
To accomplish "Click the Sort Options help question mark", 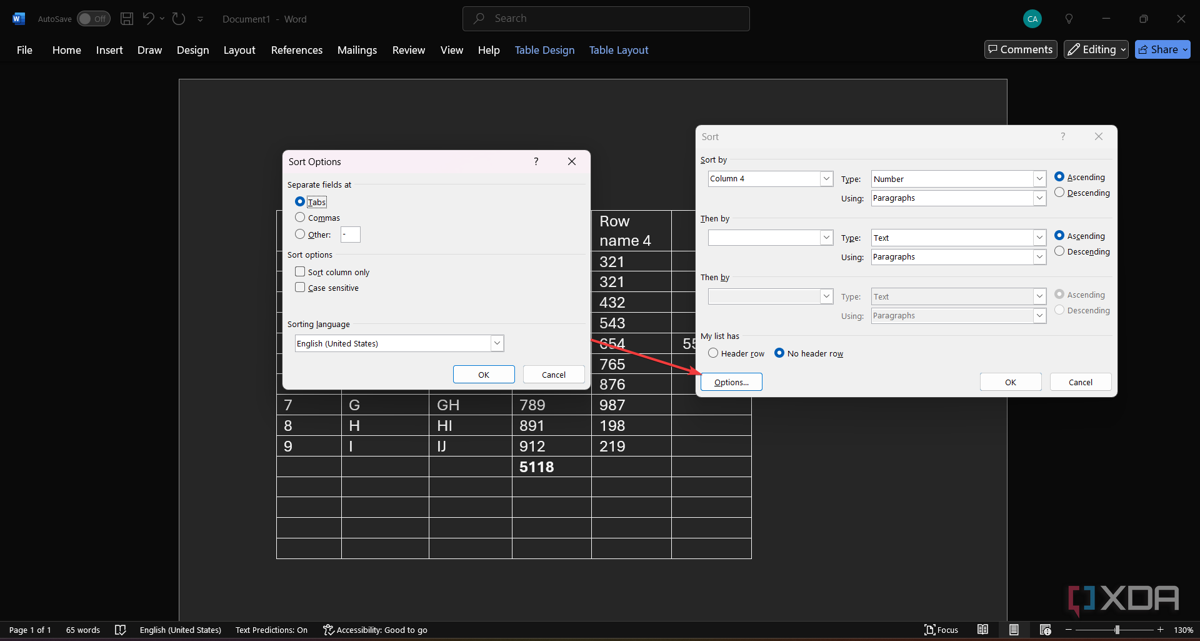I will pyautogui.click(x=536, y=161).
